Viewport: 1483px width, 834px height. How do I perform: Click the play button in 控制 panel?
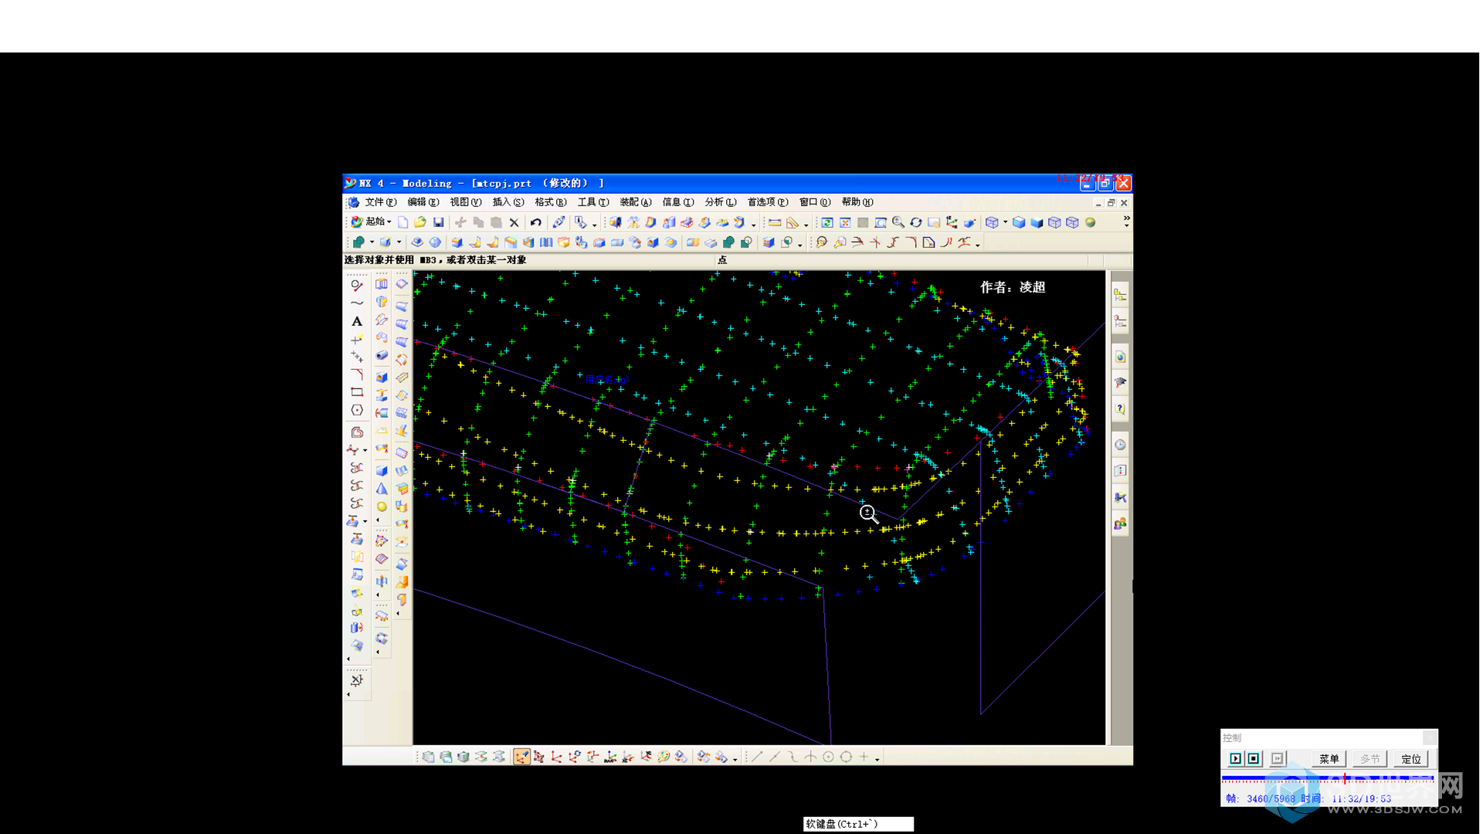(1235, 759)
